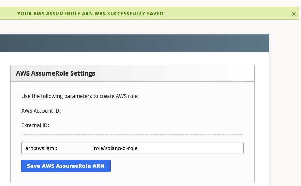Click the dark slate header bar

coord(134,43)
